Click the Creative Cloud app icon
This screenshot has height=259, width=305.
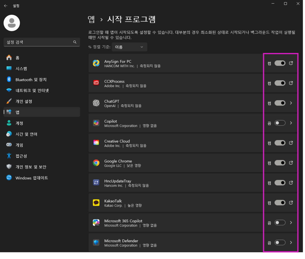(x=96, y=143)
